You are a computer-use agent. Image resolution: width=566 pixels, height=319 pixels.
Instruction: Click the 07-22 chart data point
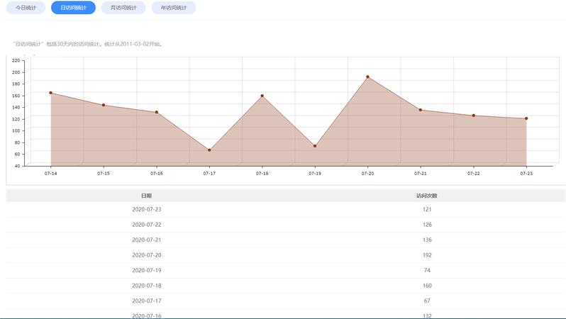pos(473,116)
